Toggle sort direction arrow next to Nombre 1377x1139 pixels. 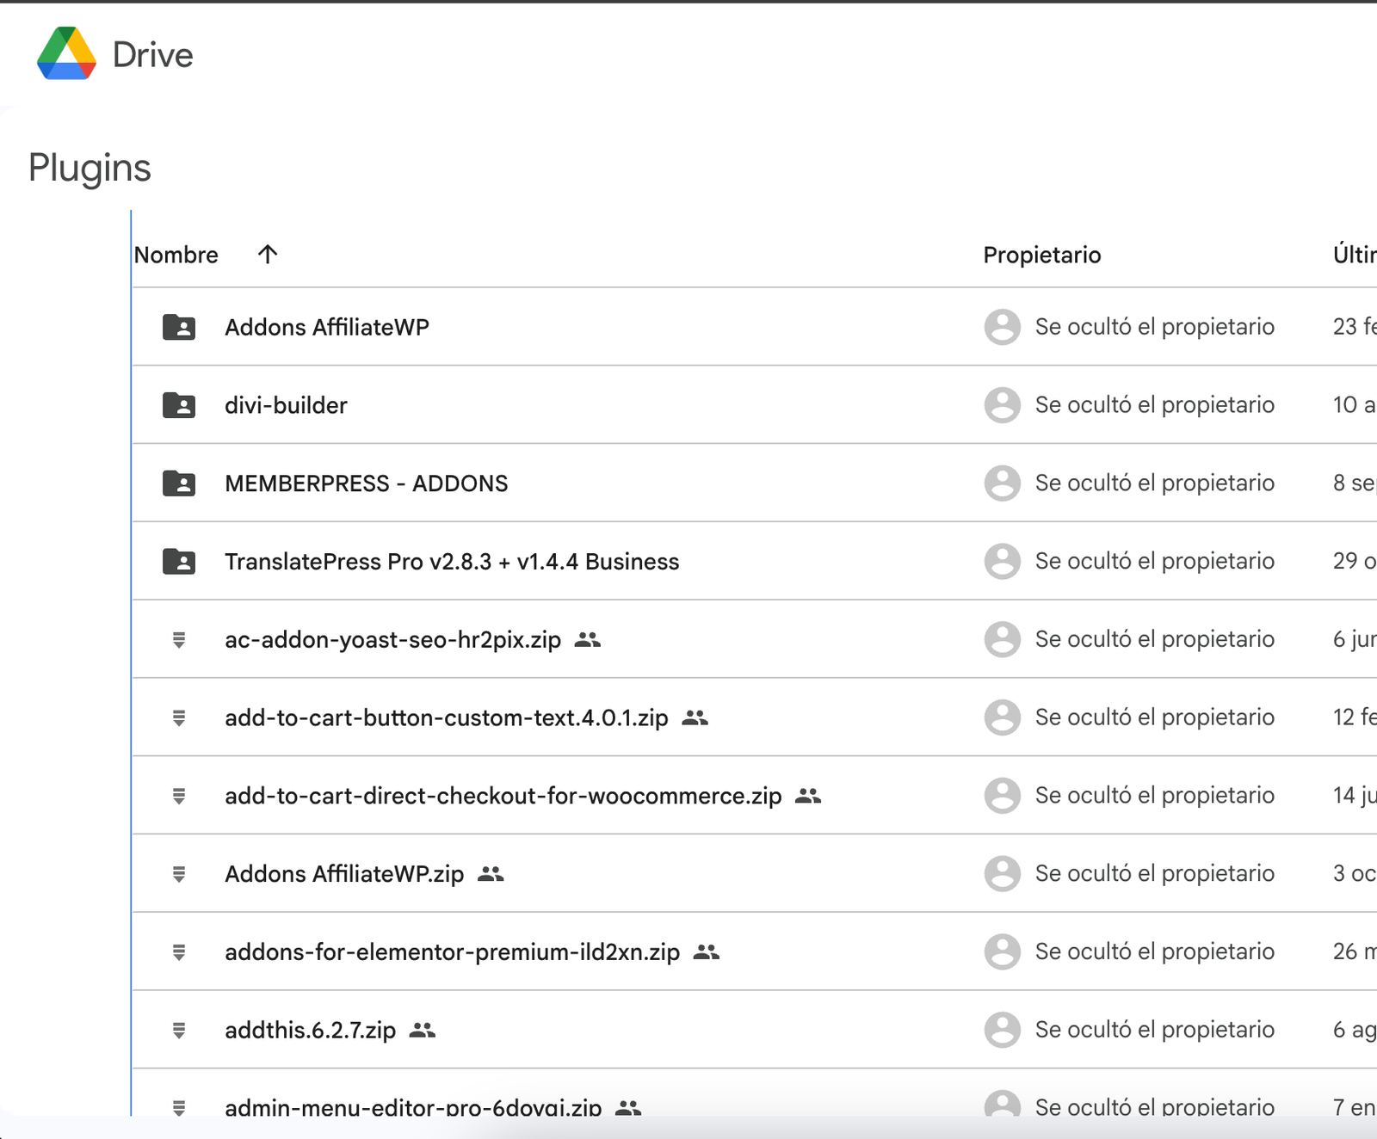[268, 254]
